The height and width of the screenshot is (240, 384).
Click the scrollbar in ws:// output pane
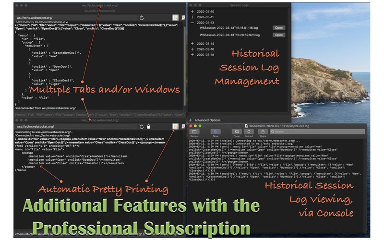(184, 66)
